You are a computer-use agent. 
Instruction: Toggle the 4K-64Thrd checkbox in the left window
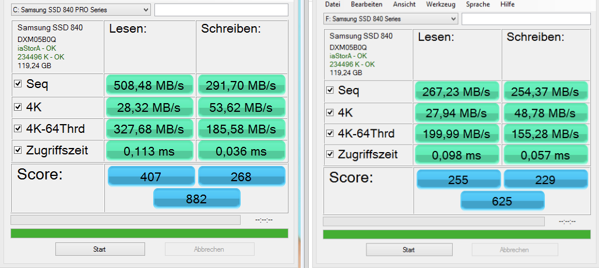point(17,129)
